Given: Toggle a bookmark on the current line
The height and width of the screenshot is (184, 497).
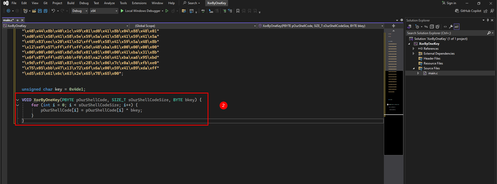Looking at the screenshot, I should click(x=238, y=11).
